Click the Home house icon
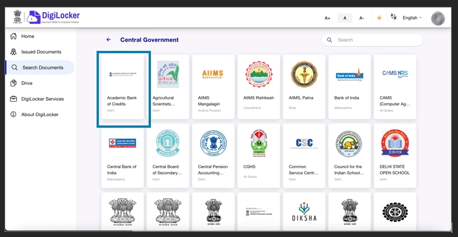The image size is (458, 237). pyautogui.click(x=13, y=36)
